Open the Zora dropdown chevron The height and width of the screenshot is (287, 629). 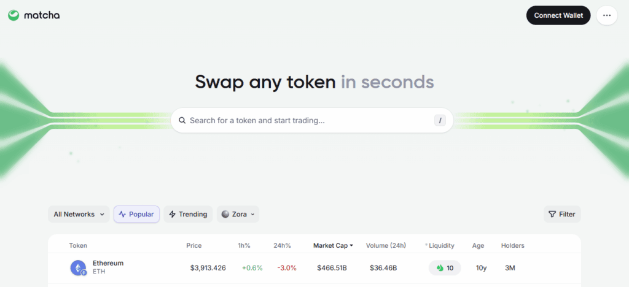(x=252, y=214)
